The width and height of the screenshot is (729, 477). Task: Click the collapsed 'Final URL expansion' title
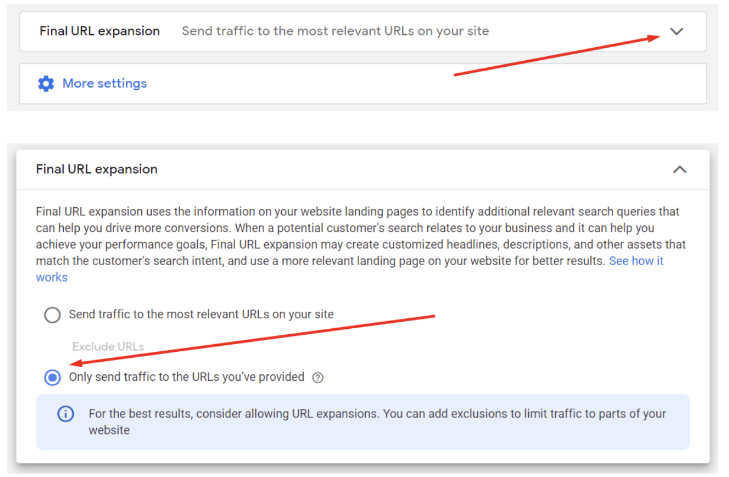100,31
